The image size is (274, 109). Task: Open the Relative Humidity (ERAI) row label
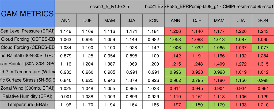[27, 97]
